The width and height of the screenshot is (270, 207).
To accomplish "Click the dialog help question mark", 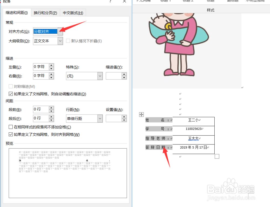I will (110, 1).
